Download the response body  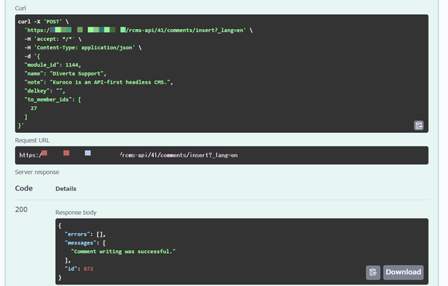pos(403,273)
